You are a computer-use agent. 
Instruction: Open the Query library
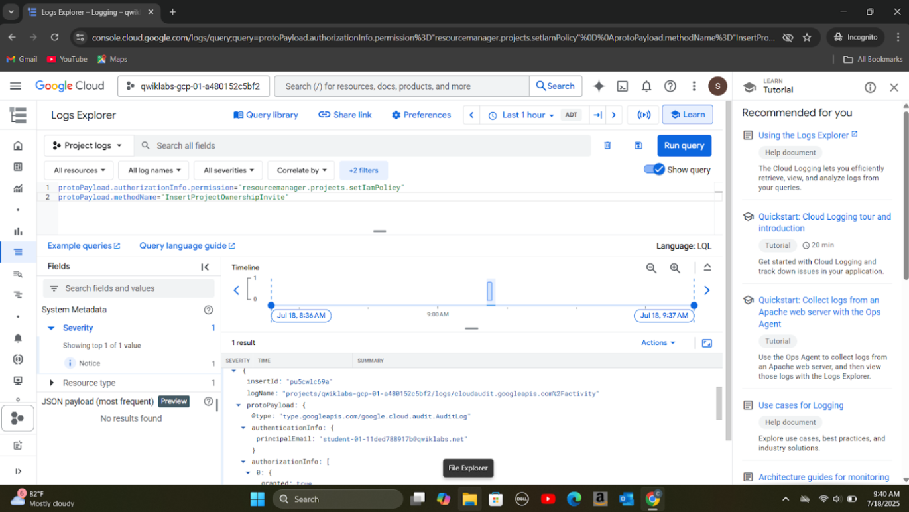pos(266,115)
